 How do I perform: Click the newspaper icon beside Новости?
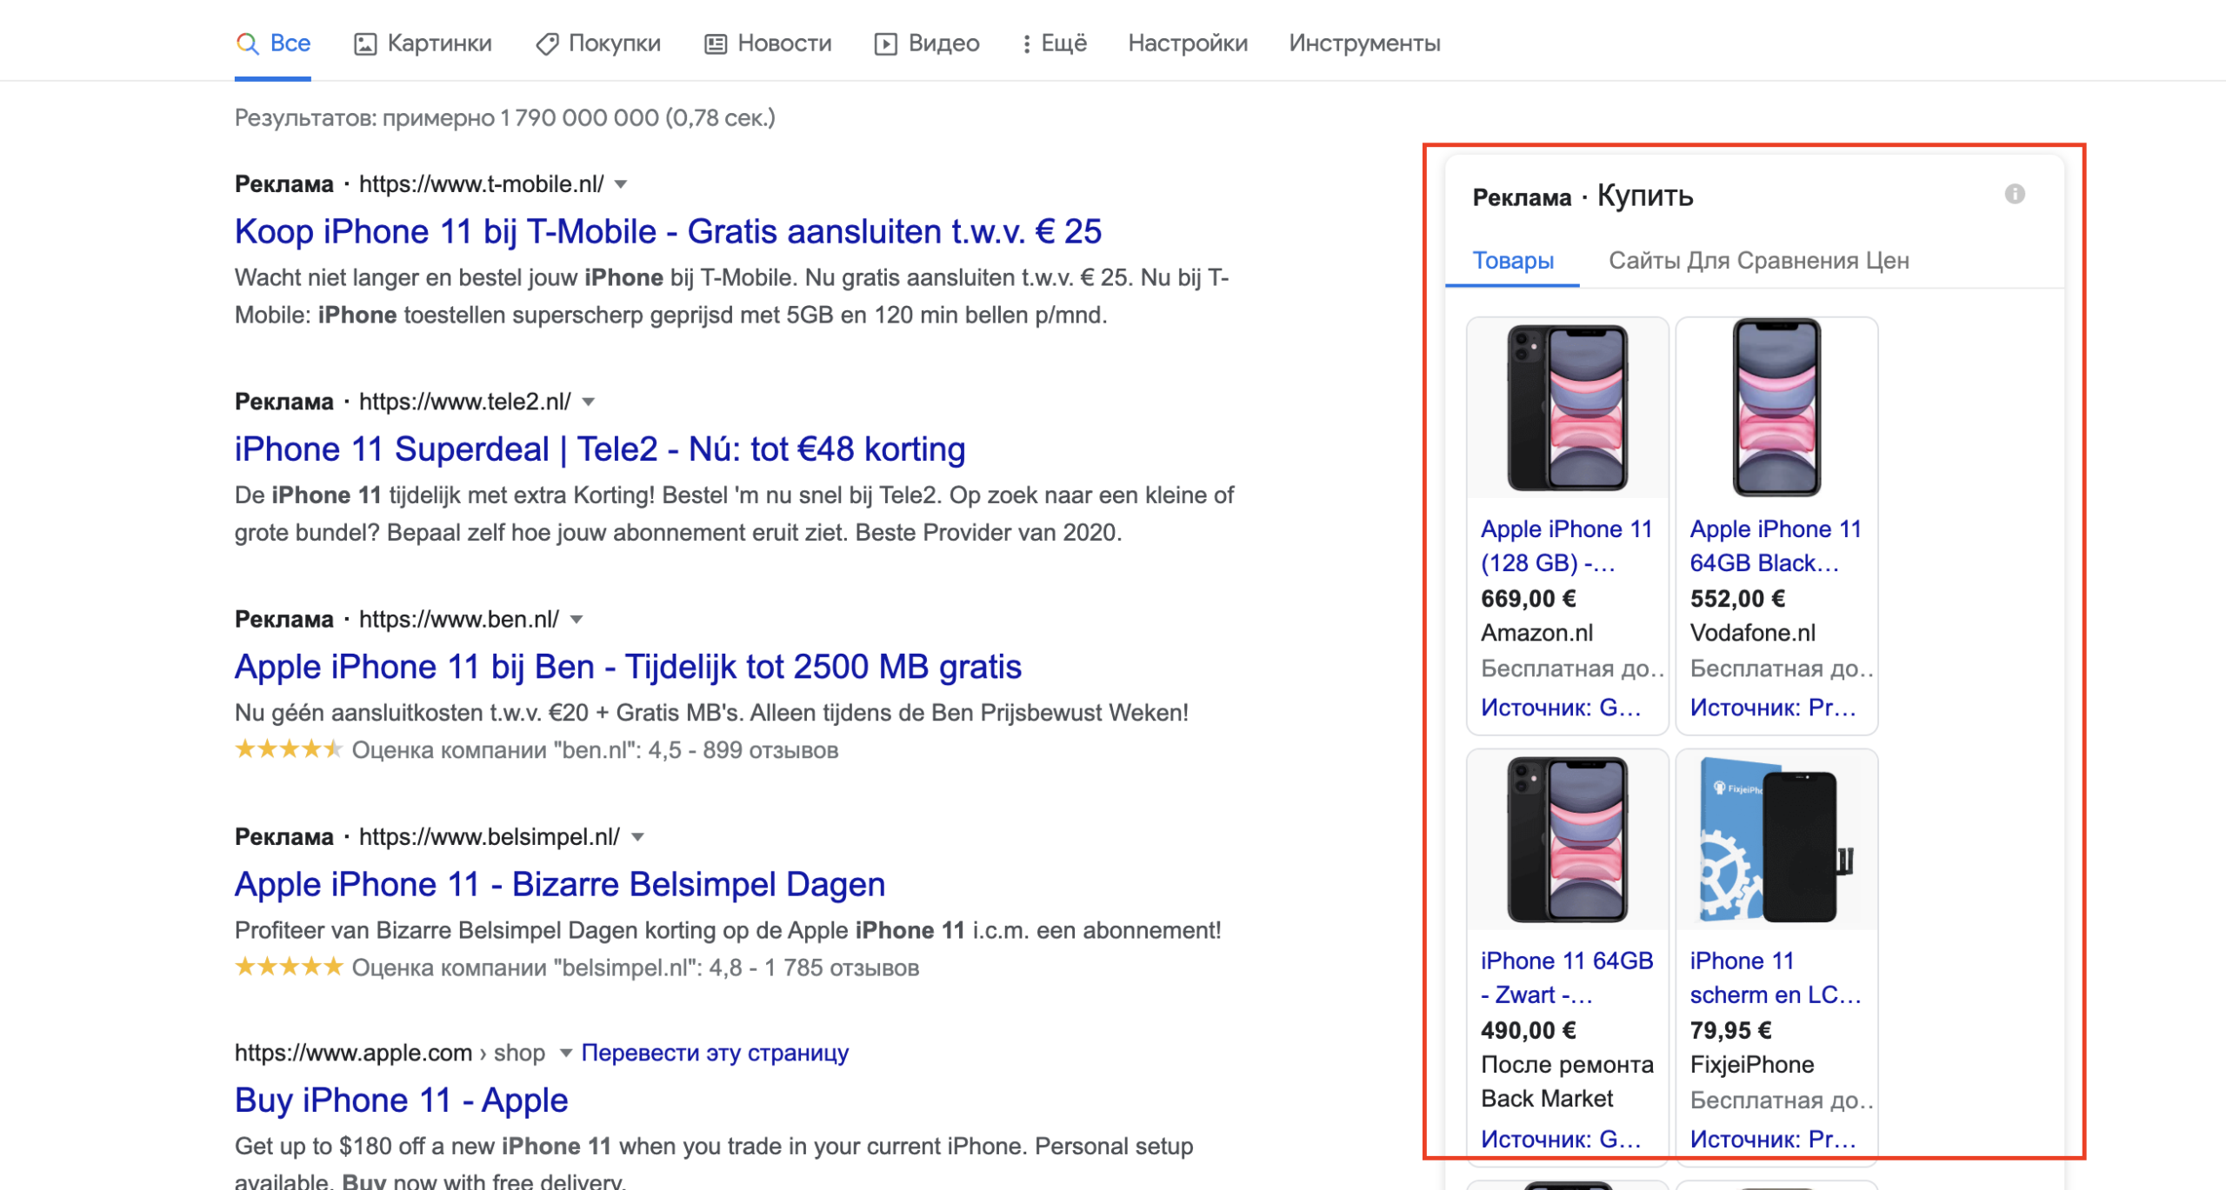[716, 43]
